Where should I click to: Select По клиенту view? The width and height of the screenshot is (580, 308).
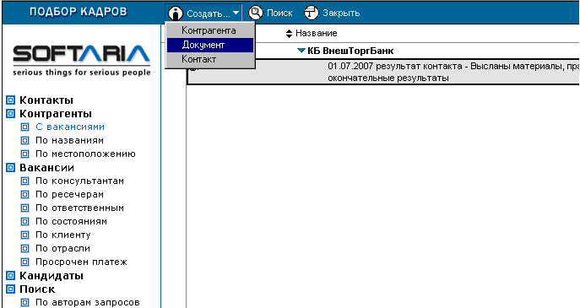click(62, 235)
